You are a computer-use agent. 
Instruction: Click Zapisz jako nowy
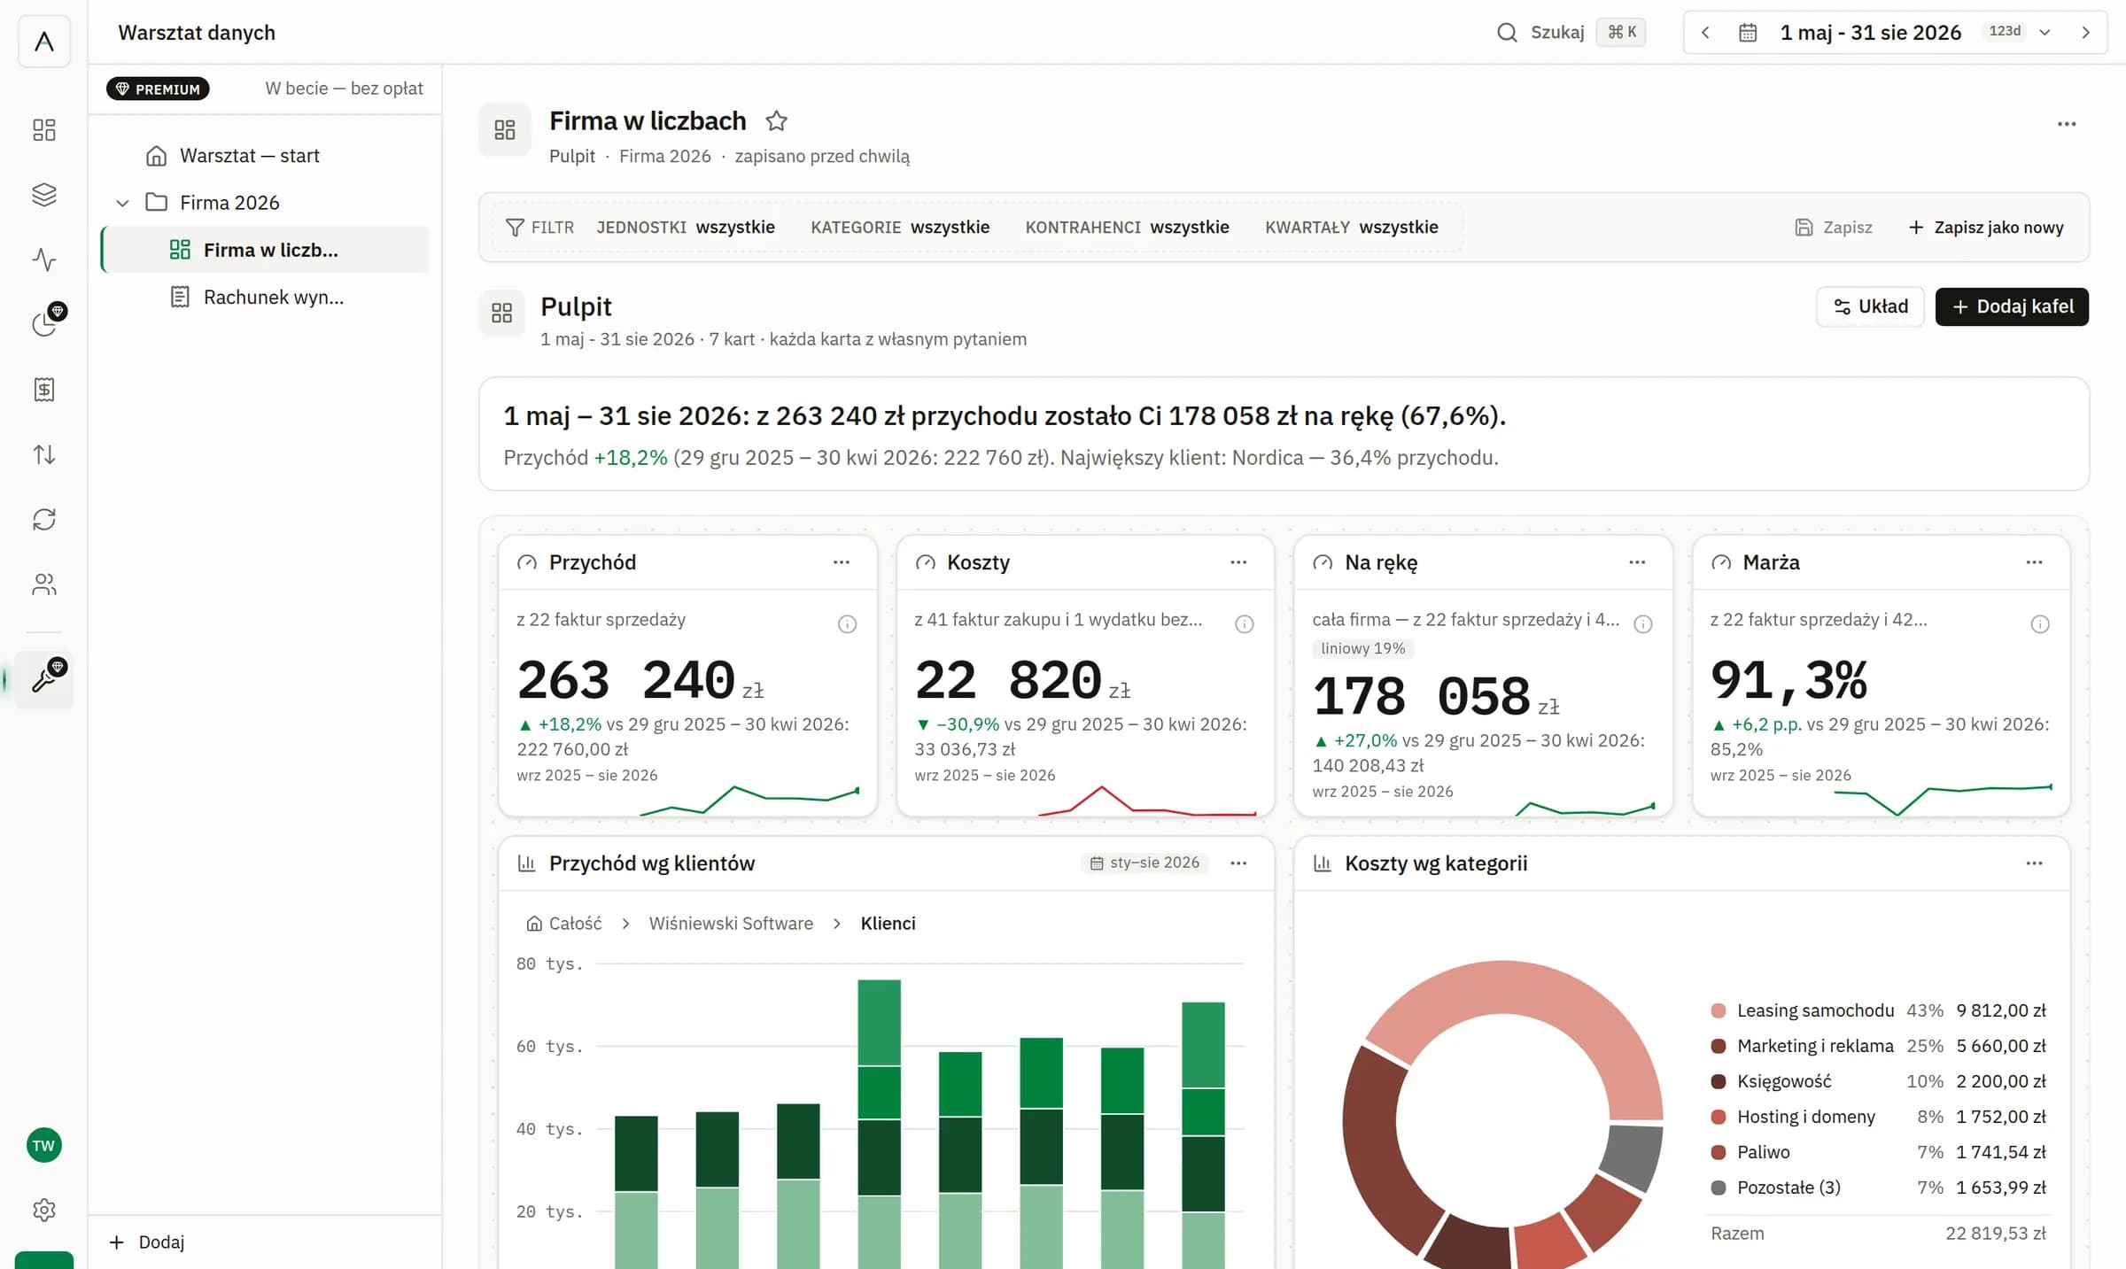tap(1986, 228)
